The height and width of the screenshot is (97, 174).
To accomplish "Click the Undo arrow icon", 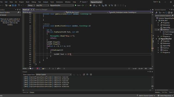I will click(x=19, y=5).
